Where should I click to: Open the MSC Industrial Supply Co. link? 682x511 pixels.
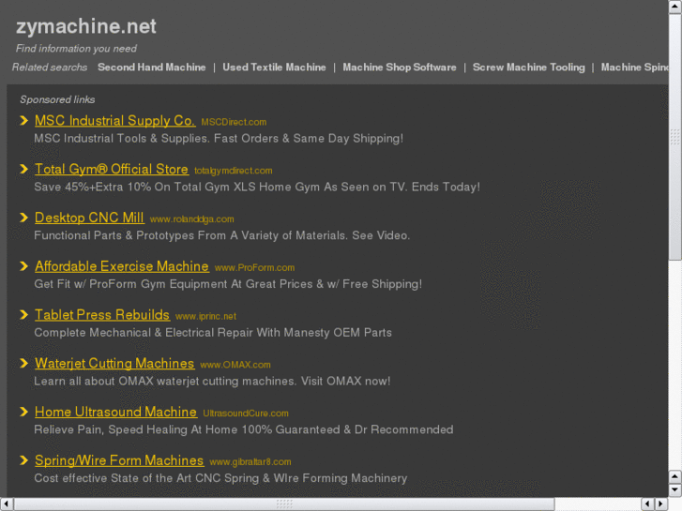[114, 120]
